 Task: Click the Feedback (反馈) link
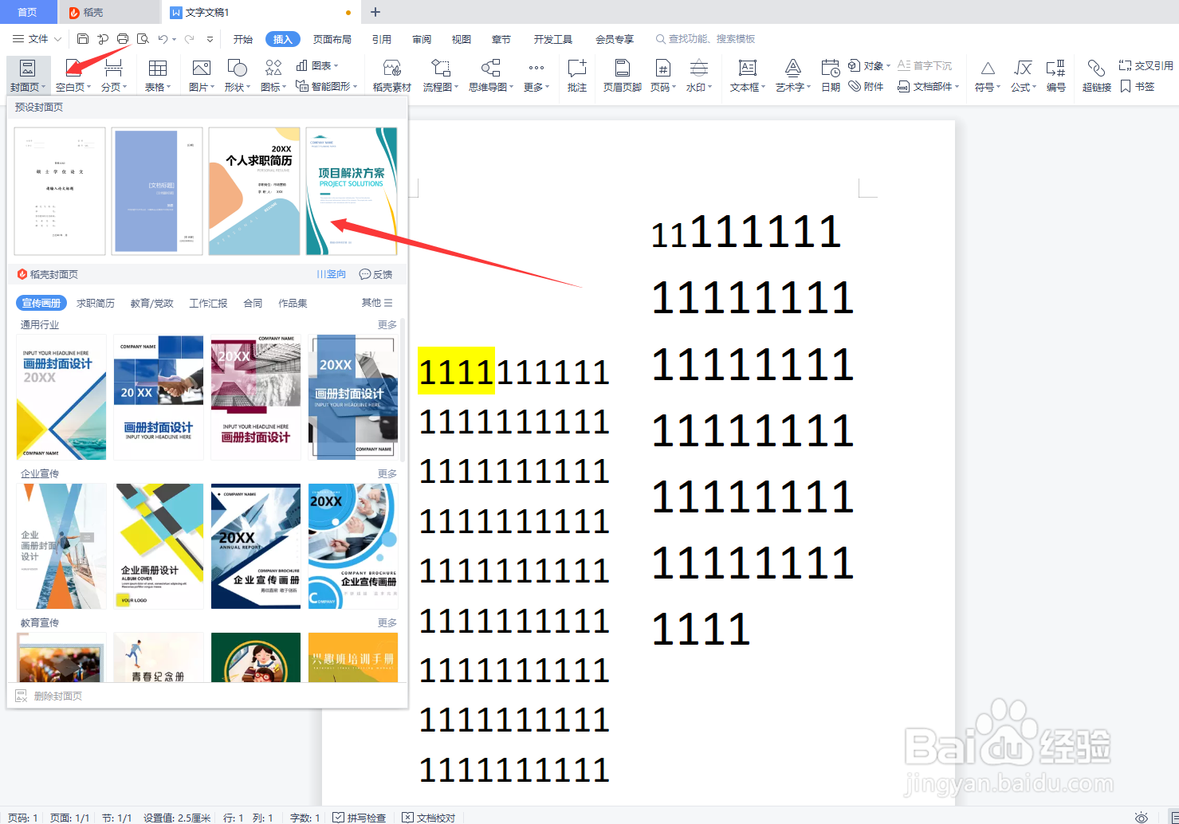point(376,274)
